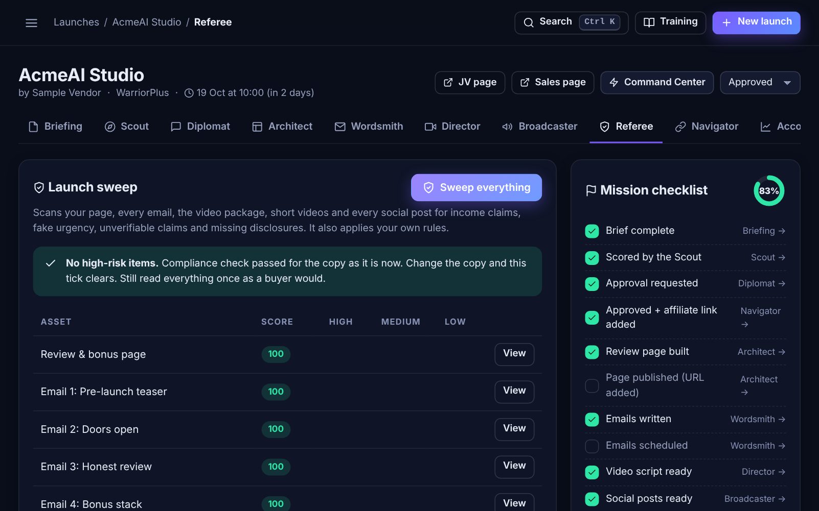
Task: Click the search magnifier icon
Action: click(529, 22)
